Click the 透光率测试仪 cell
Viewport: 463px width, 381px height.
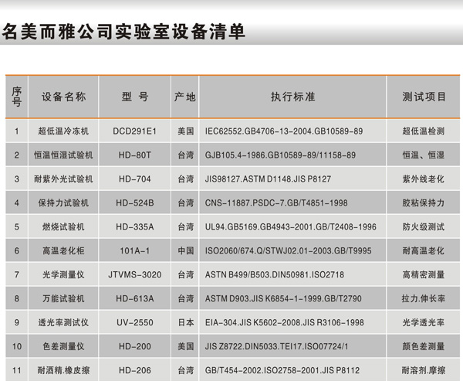click(63, 323)
